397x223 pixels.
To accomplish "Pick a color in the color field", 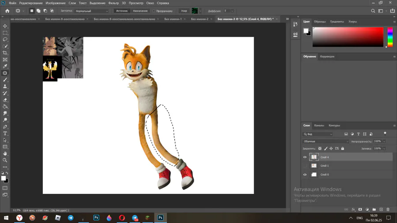I will click(x=348, y=37).
